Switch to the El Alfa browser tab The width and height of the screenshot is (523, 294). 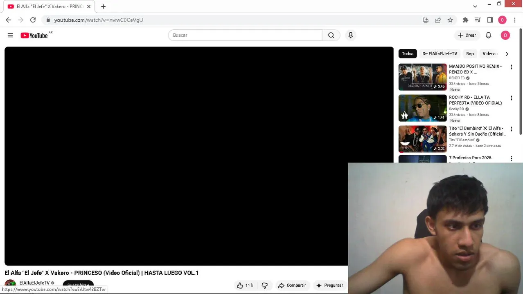(x=49, y=7)
